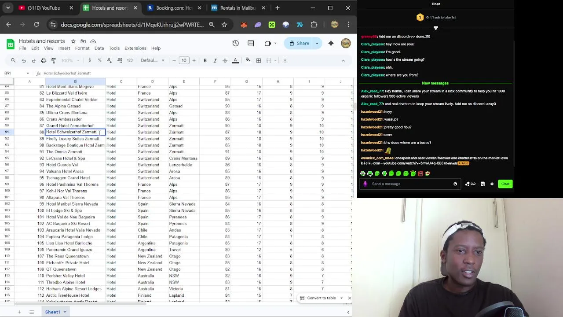Open the fill color bucket
Screen dimensions: 563x317
coord(248,60)
